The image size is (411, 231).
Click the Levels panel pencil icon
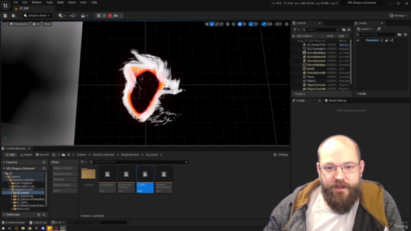(x=379, y=29)
